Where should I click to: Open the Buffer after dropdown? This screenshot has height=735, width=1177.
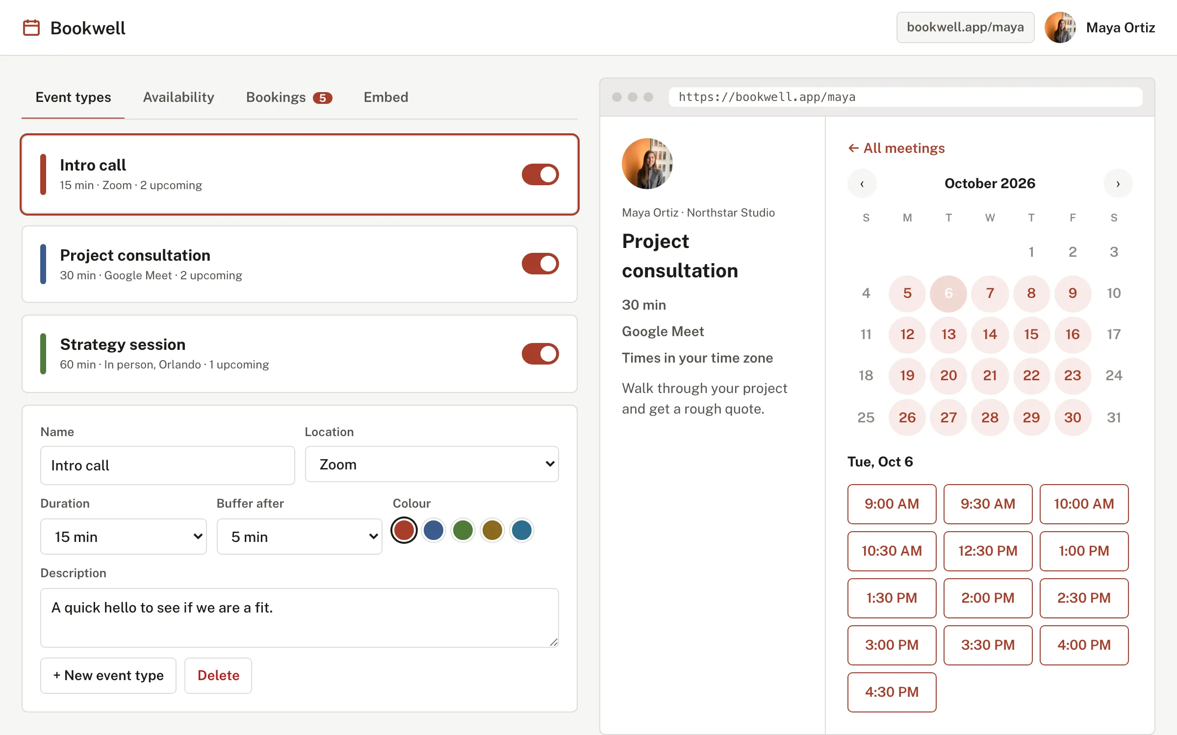(x=300, y=537)
